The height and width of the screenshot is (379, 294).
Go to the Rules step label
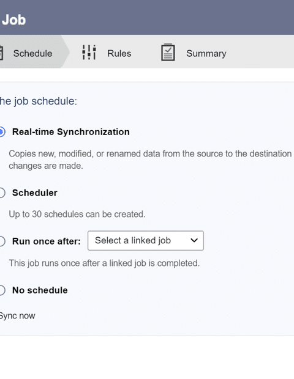119,53
